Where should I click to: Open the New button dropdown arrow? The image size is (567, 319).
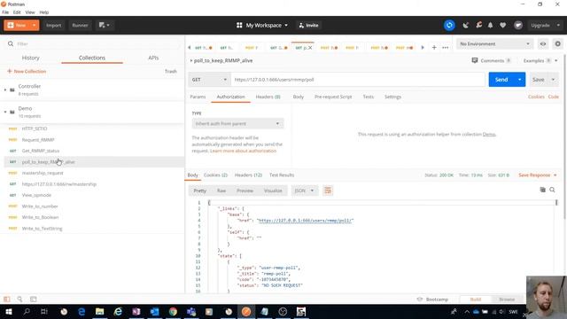tap(34, 26)
